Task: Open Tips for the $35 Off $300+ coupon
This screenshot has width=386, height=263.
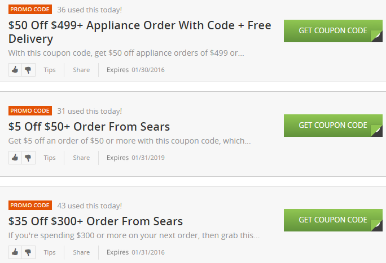Action: [x=50, y=252]
